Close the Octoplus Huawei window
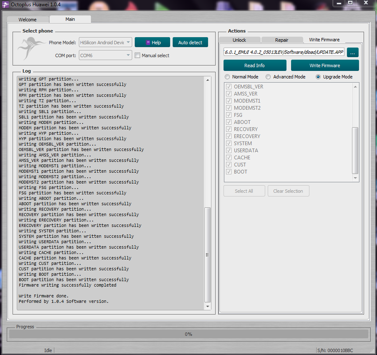The width and height of the screenshot is (377, 355). click(366, 3)
